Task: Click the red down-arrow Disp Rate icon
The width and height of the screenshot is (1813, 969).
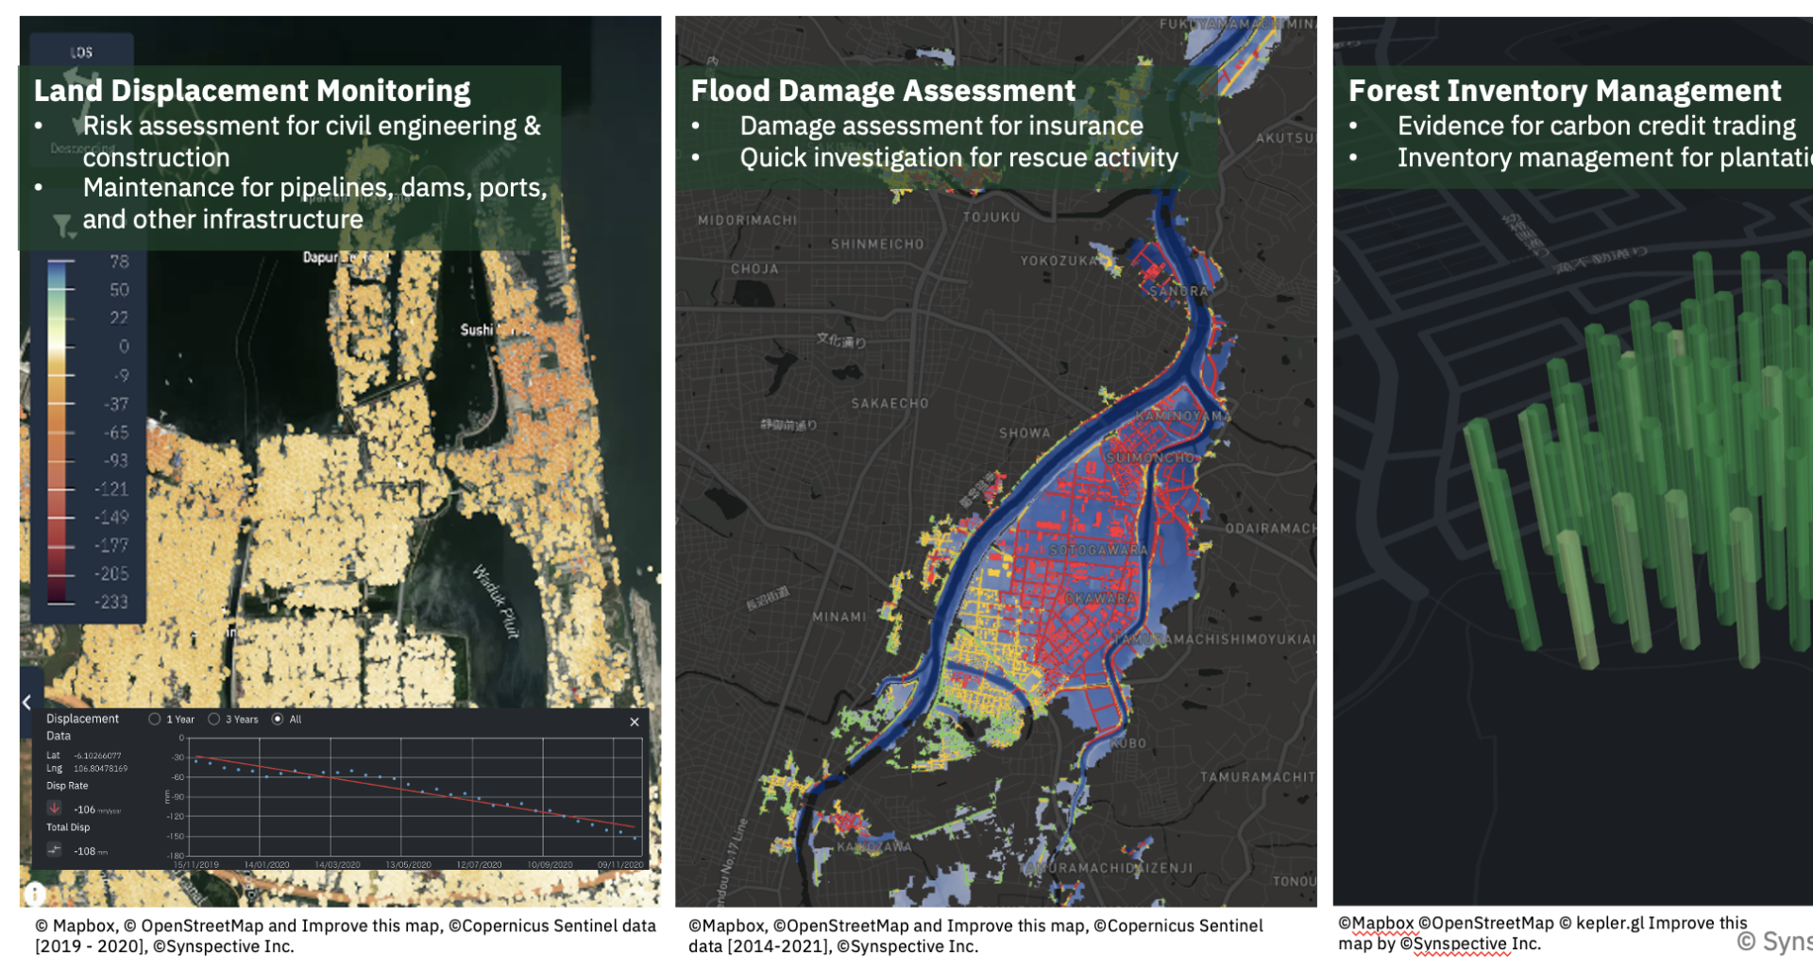Action: pyautogui.click(x=54, y=808)
